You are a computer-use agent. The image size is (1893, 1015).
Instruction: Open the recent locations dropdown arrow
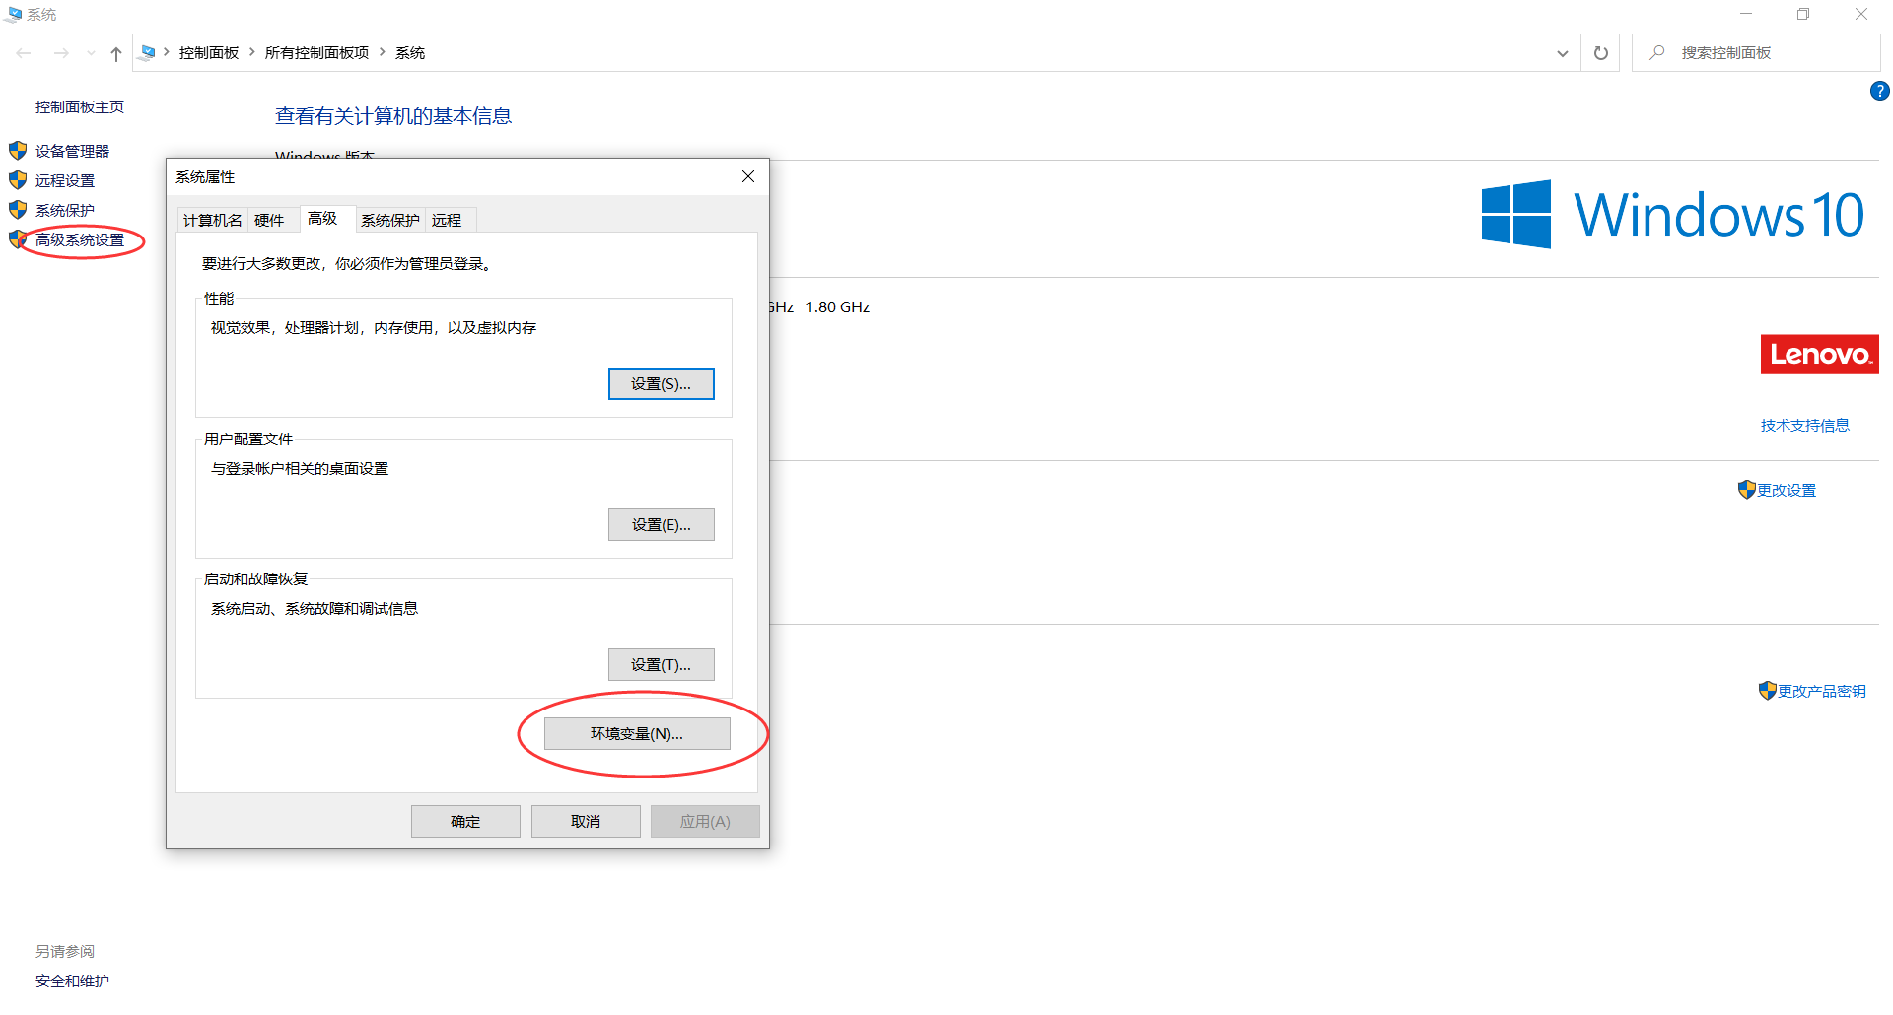91,53
